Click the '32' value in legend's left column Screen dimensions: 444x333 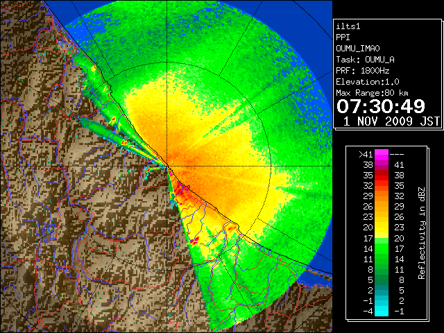point(368,186)
